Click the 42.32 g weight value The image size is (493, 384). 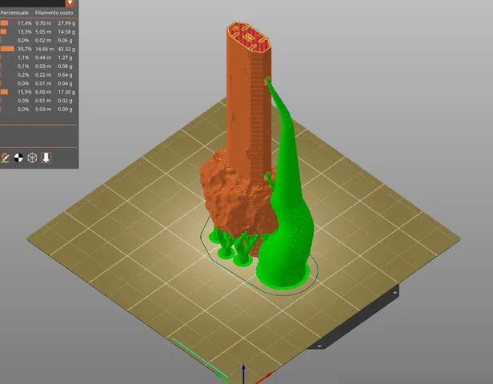(66, 49)
